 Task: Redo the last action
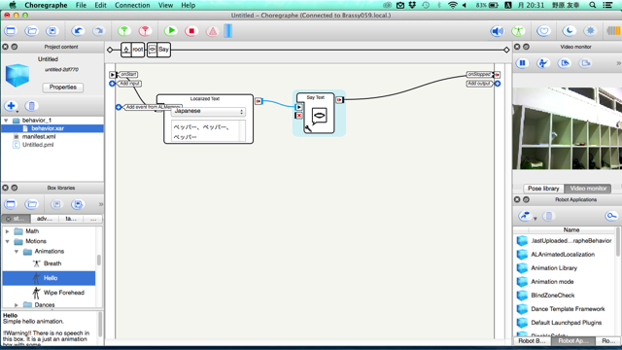[98, 31]
